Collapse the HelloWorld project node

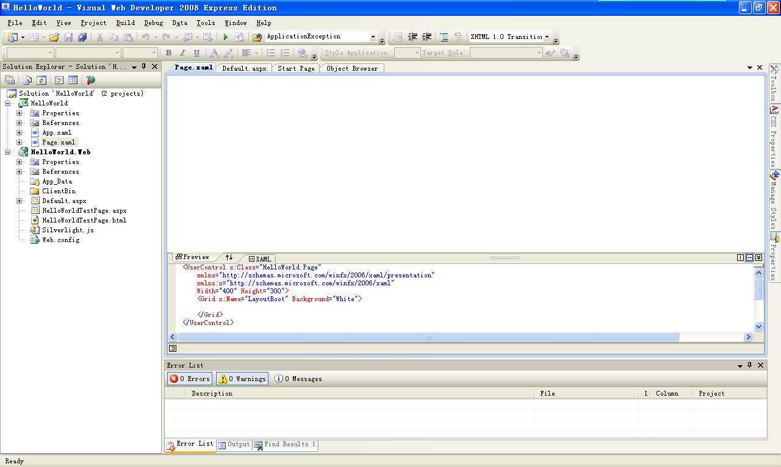coord(9,103)
